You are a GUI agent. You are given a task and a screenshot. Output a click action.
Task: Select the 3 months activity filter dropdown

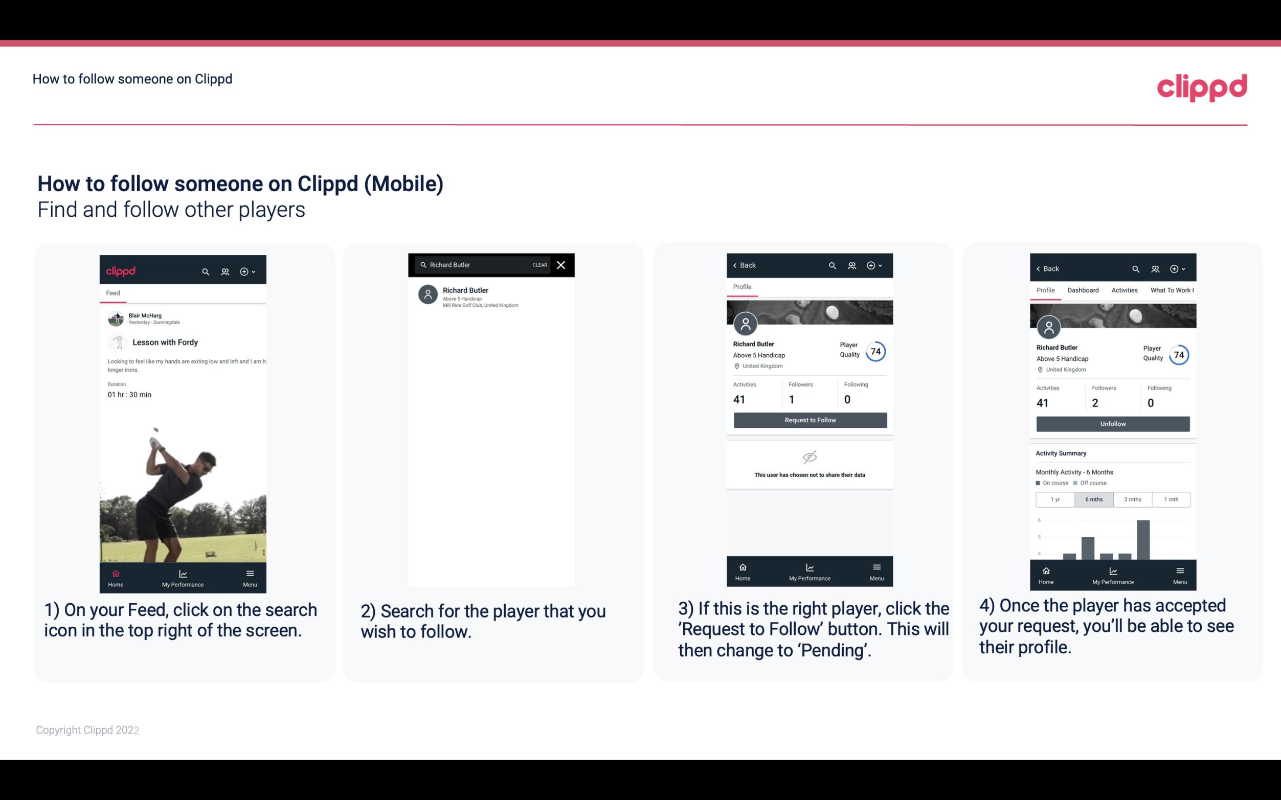tap(1133, 498)
